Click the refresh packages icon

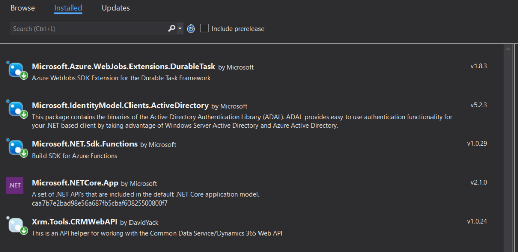tap(191, 29)
